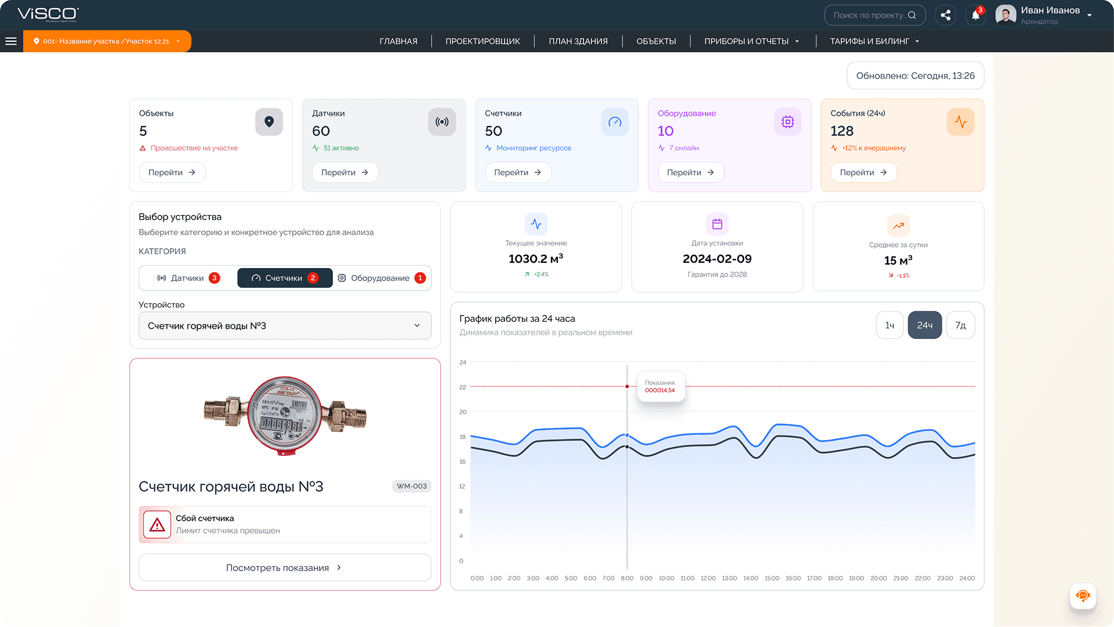The width and height of the screenshot is (1114, 627).
Task: Click the pulse icon in События card
Action: click(x=960, y=122)
